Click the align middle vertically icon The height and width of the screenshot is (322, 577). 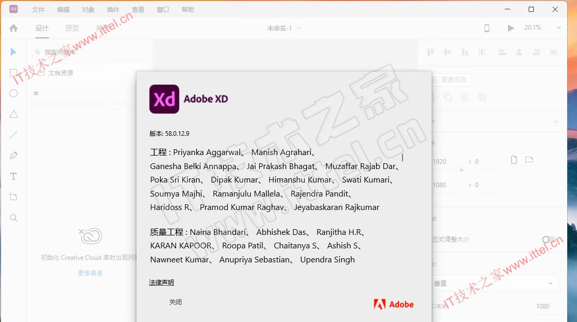pos(448,52)
